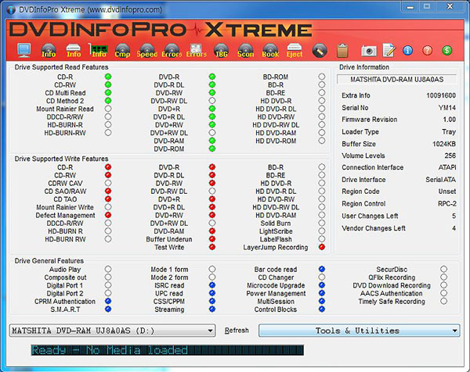Click the Bar code read blue indicator
This screenshot has width=470, height=372.
[x=322, y=269]
